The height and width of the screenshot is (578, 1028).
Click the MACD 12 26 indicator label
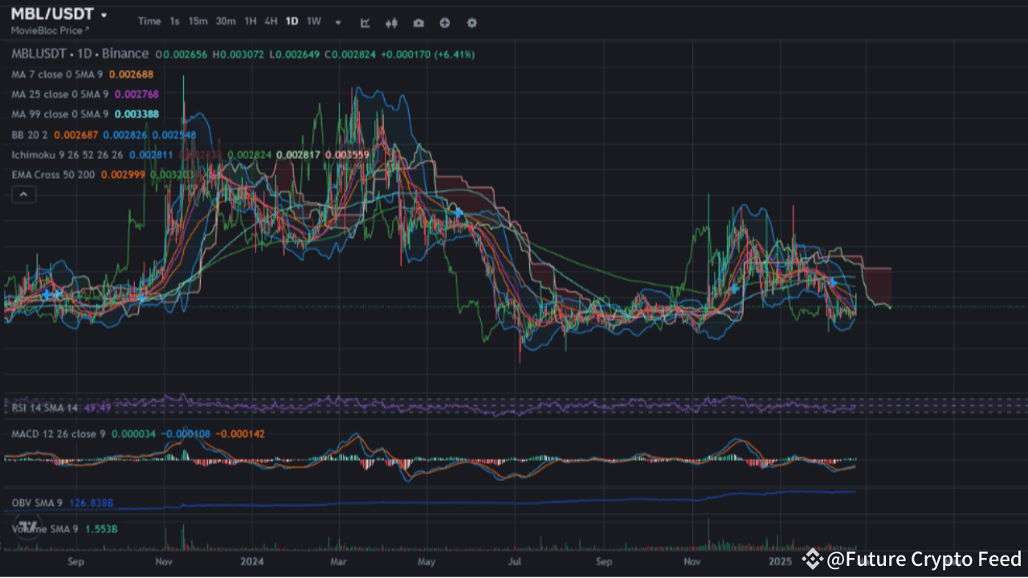tap(58, 433)
